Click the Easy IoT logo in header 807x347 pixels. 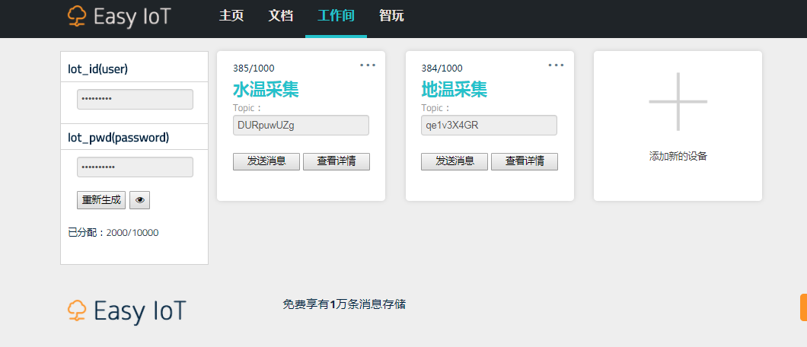[x=119, y=17]
